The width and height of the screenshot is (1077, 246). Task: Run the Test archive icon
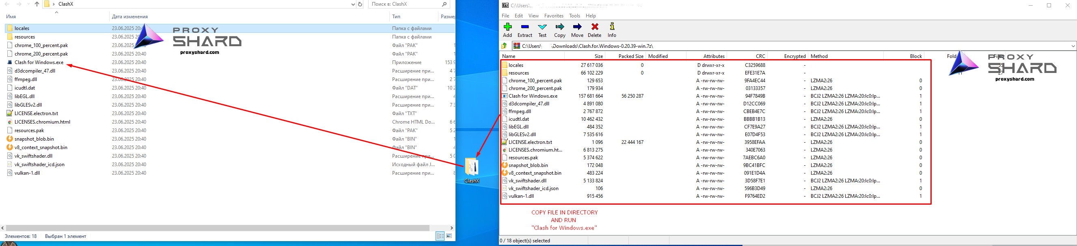tap(542, 30)
